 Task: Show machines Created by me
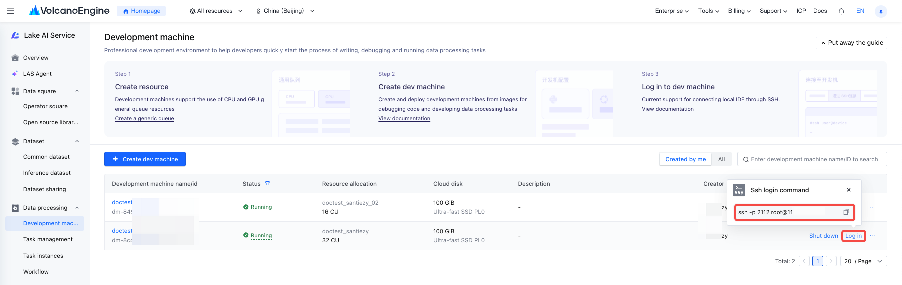click(685, 159)
